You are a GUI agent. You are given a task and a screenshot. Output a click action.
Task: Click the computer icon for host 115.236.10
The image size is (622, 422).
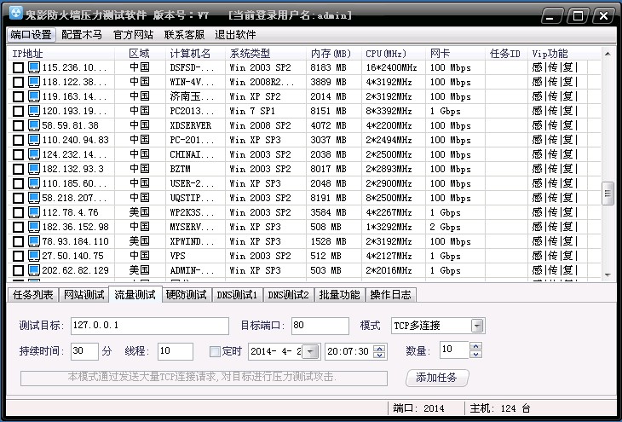[x=34, y=67]
